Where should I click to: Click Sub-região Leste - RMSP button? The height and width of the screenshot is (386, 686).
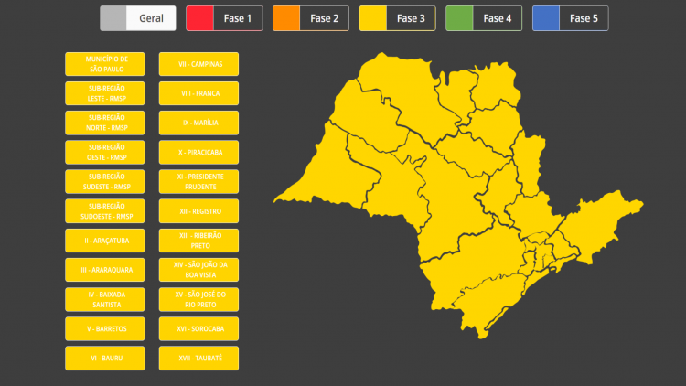tap(105, 93)
